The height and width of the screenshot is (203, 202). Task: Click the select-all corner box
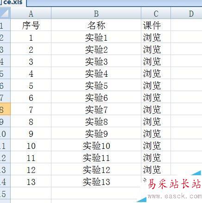click(5, 13)
